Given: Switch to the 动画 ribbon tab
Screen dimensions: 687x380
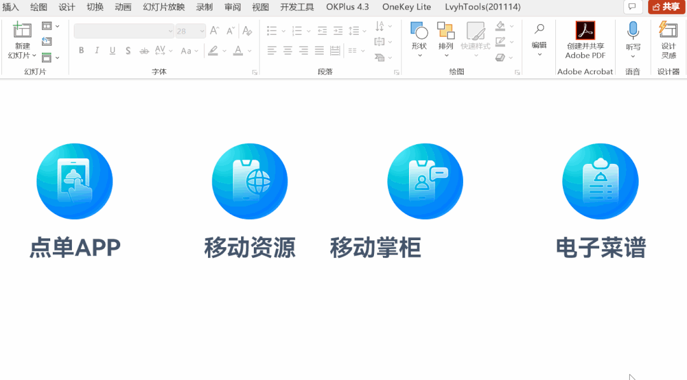Looking at the screenshot, I should pyautogui.click(x=124, y=7).
